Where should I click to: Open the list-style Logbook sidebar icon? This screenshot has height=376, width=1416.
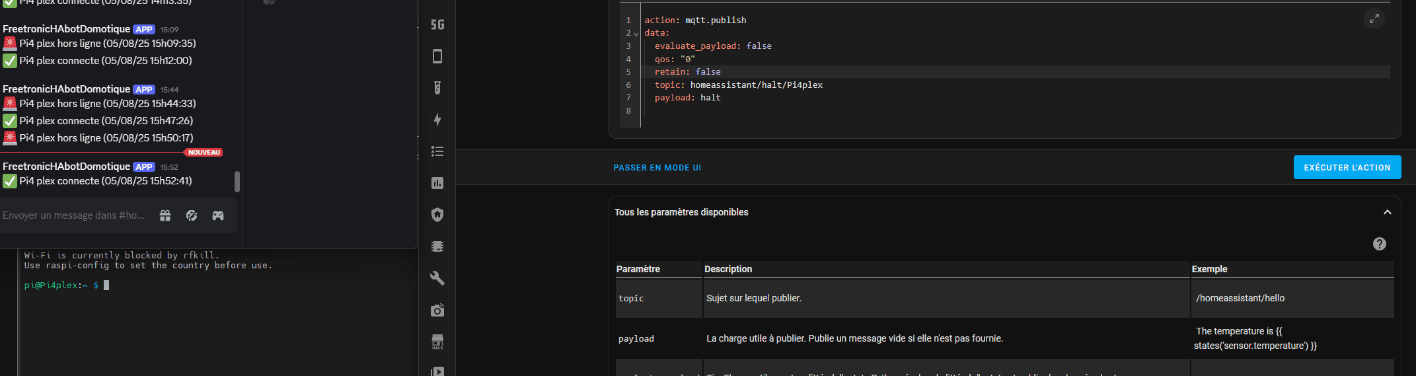point(437,151)
